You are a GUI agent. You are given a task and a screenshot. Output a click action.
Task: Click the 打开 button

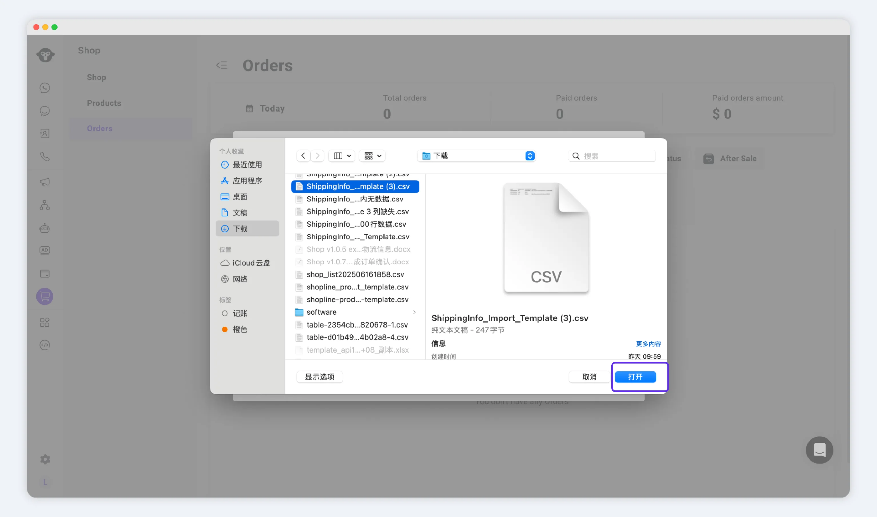635,377
